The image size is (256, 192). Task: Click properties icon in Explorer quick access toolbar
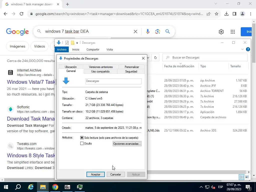pos(67,43)
